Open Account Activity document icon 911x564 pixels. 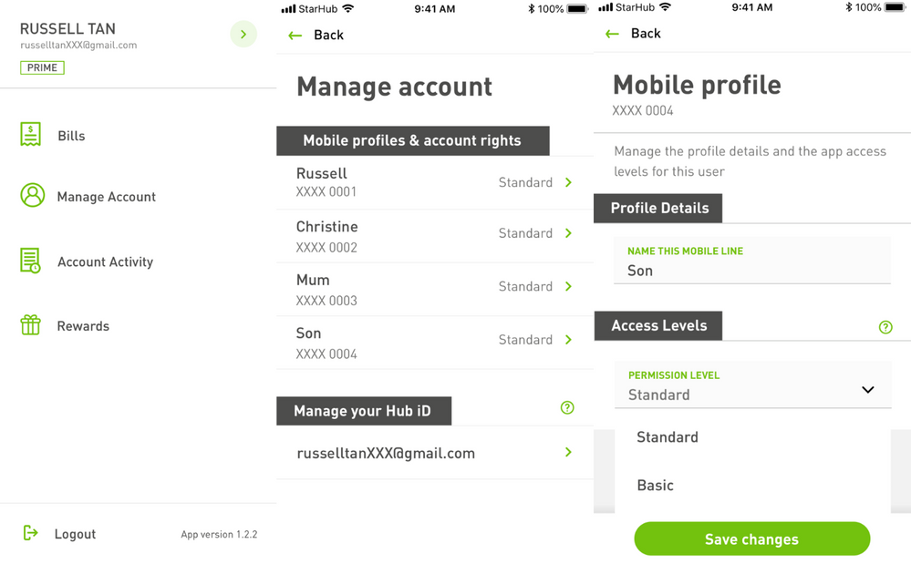point(30,261)
